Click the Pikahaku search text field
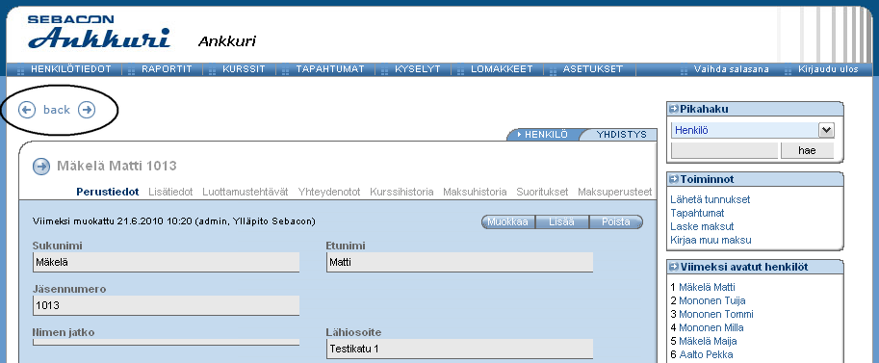The width and height of the screenshot is (879, 363). tap(724, 150)
